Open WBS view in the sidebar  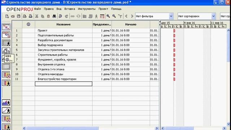[x=6, y=51]
